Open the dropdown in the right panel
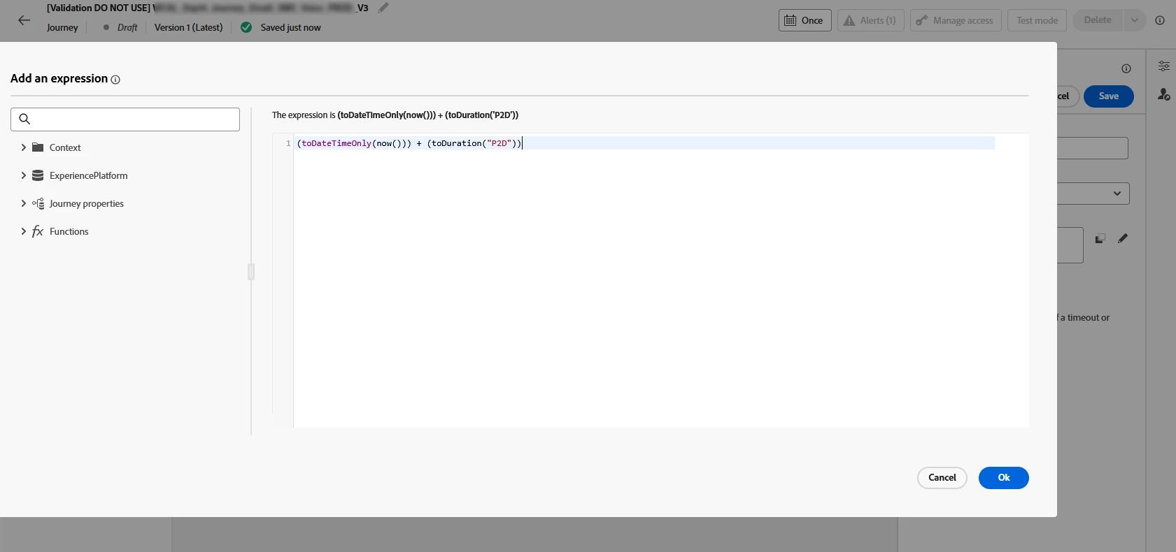Viewport: 1176px width, 552px height. point(1093,194)
